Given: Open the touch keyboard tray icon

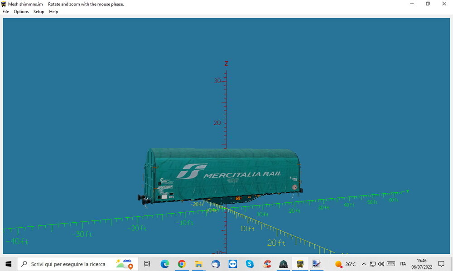Looking at the screenshot, I should 391,264.
